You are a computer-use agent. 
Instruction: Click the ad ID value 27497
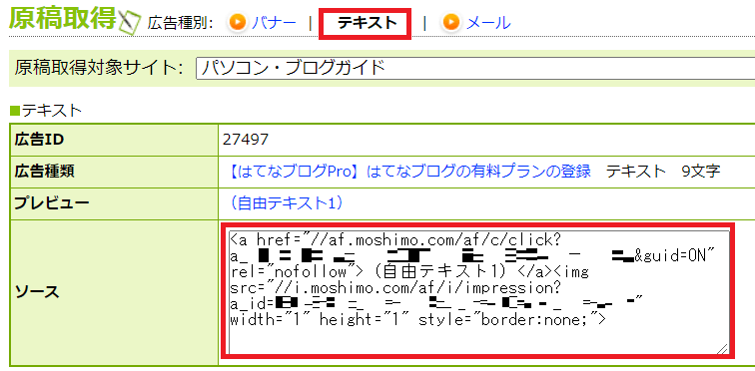pyautogui.click(x=246, y=140)
